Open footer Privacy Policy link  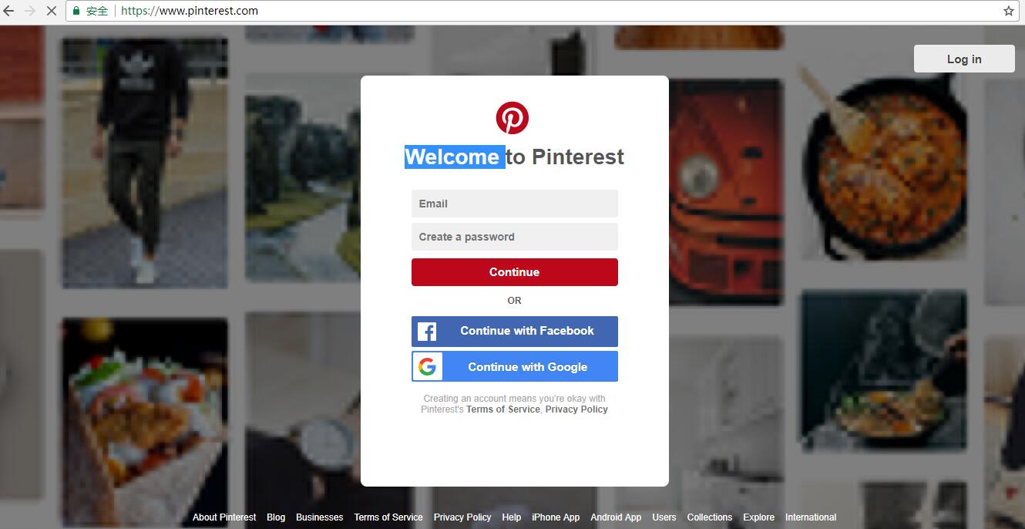coord(462,517)
